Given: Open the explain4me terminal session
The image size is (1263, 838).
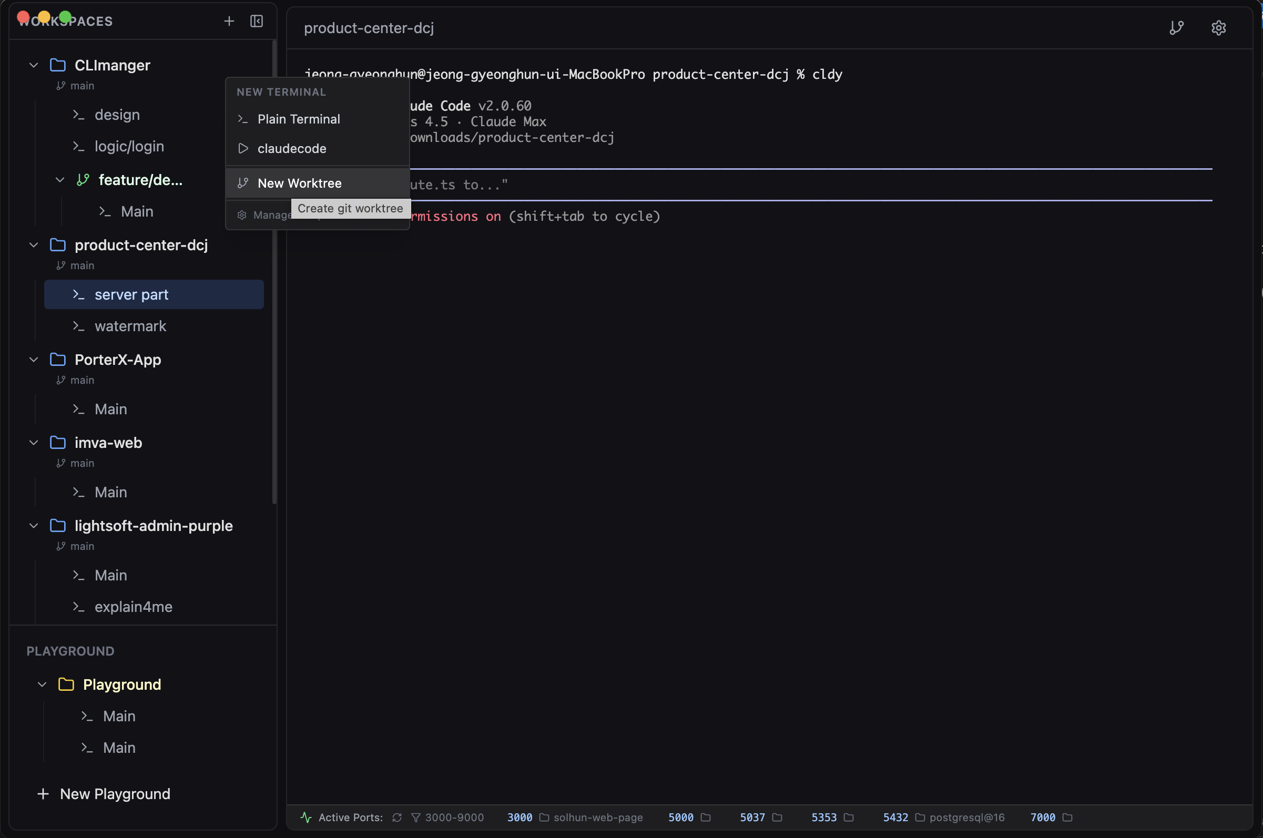Looking at the screenshot, I should (134, 607).
